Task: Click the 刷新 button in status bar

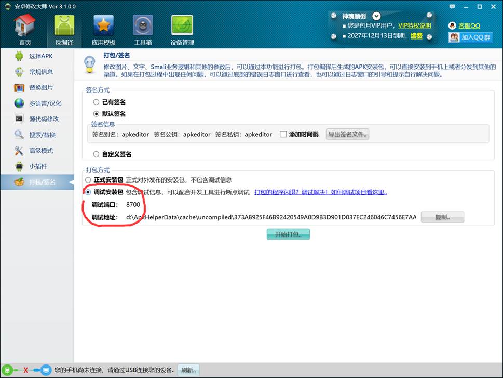Action: coord(188,370)
